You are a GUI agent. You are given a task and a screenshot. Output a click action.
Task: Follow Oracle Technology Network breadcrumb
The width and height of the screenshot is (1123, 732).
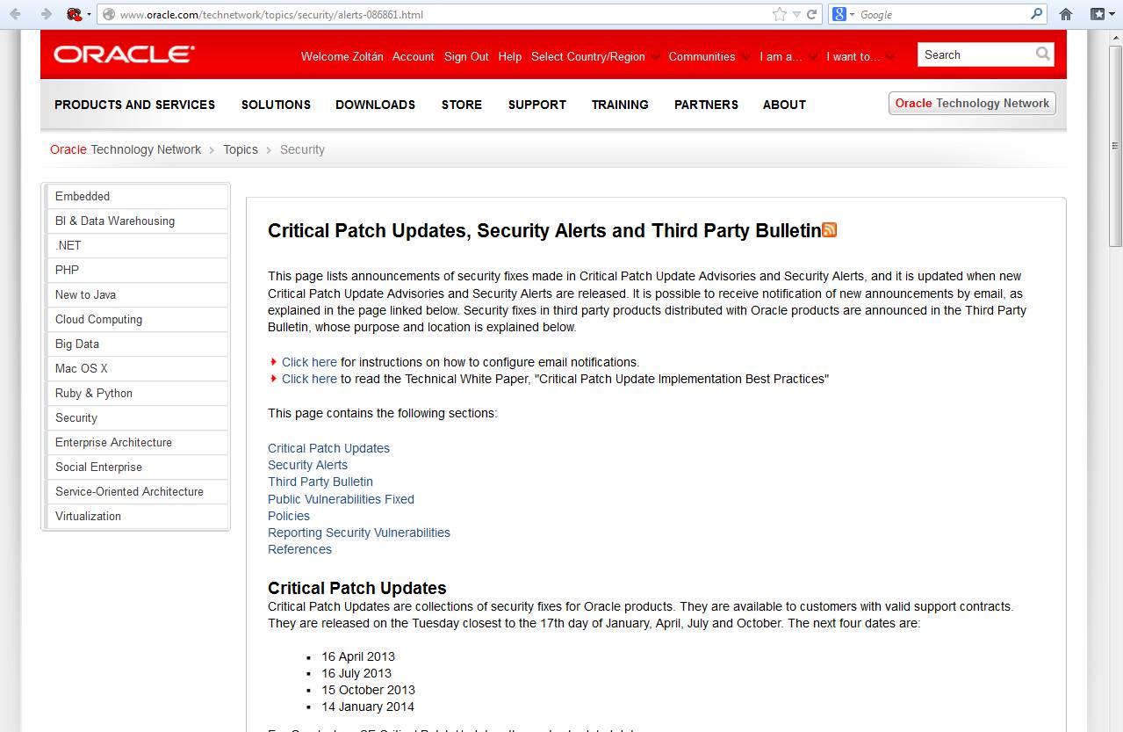point(126,149)
